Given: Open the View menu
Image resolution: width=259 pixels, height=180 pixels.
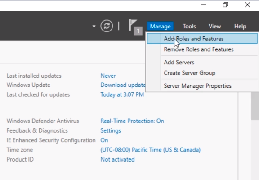Looking at the screenshot, I should pos(214,26).
